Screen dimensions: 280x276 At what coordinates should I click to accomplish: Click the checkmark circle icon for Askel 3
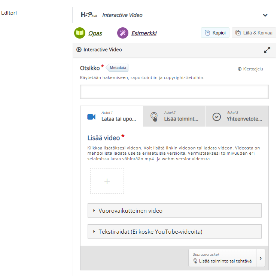coord(217,117)
